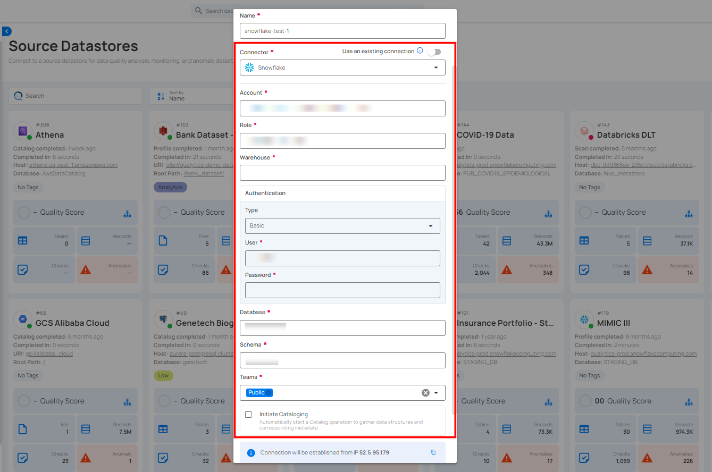Click the Bank Dataset Files icon
The image size is (712, 472).
pyautogui.click(x=163, y=241)
